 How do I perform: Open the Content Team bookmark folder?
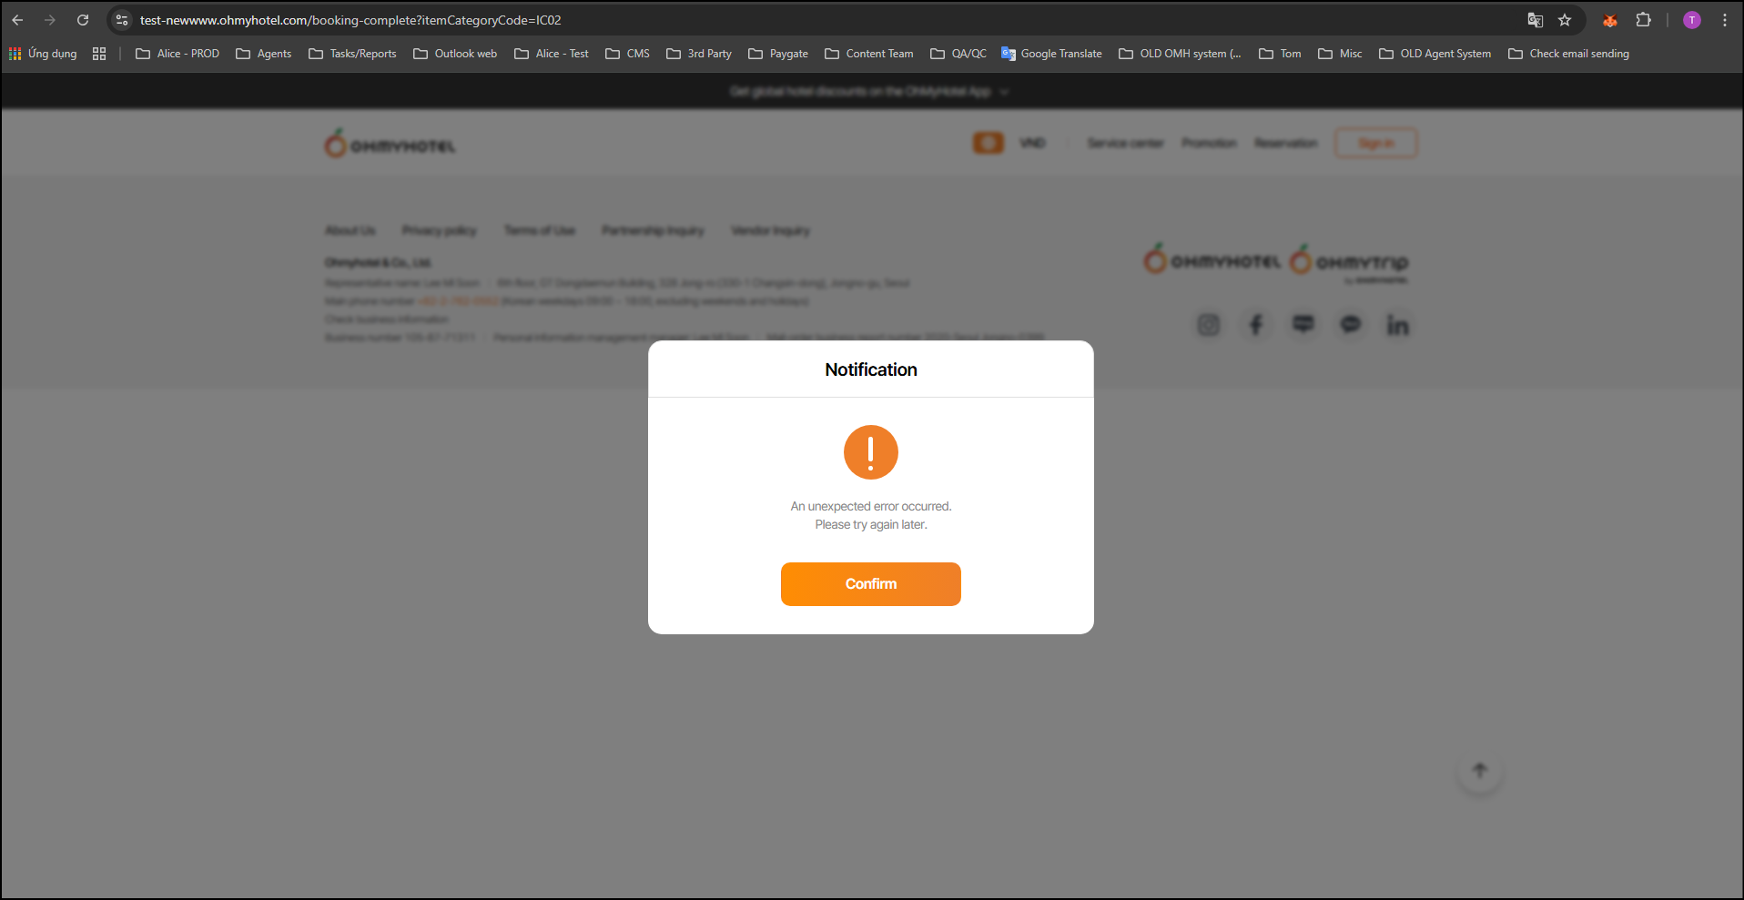869,54
